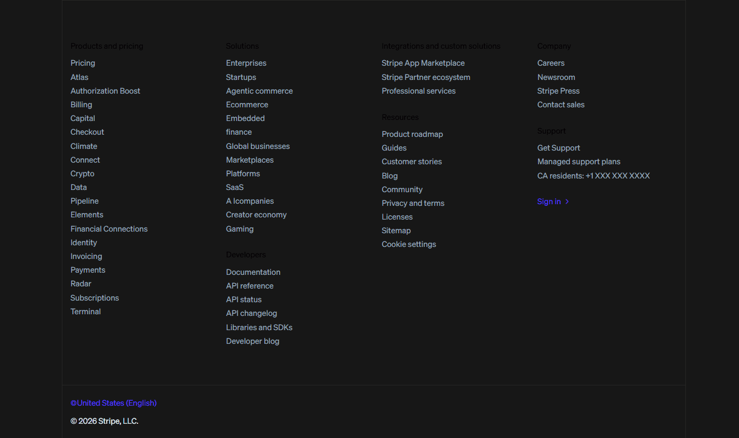
Task: Go to the Atlas product page
Action: point(79,77)
